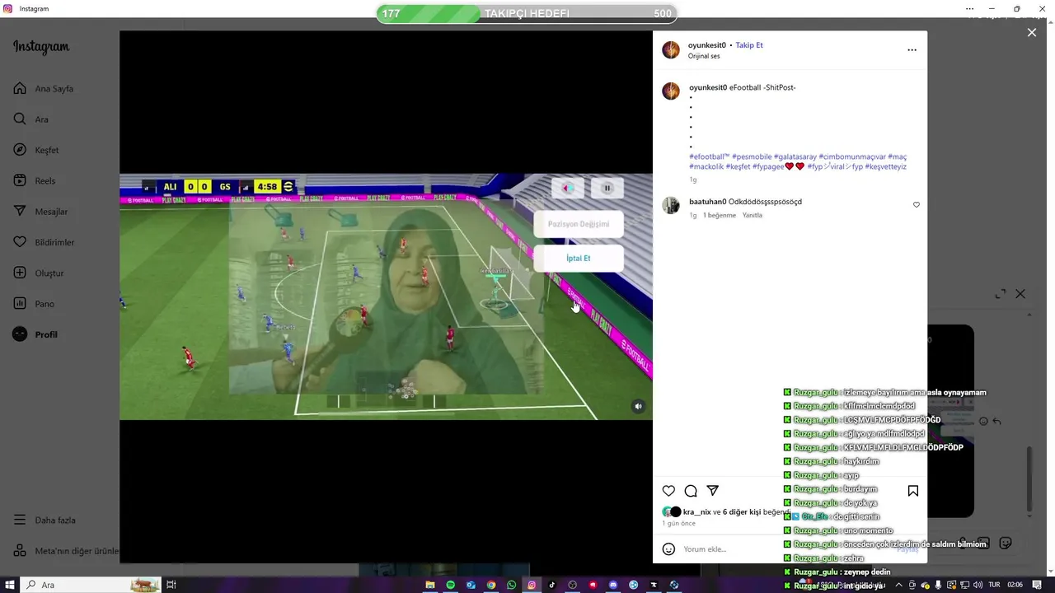Open the three-dot post options menu

pyautogui.click(x=912, y=50)
